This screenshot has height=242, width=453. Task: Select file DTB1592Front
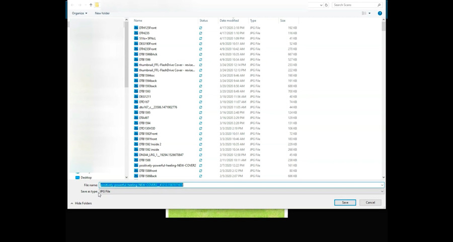point(148,134)
